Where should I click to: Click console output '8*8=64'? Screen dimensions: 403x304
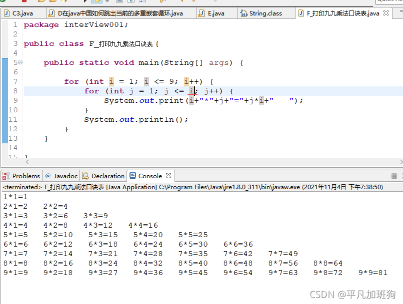click(x=328, y=263)
